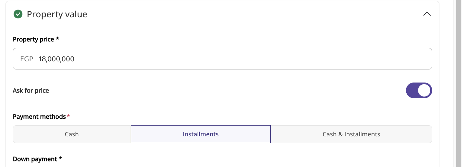Click the Ask for price label
462x167 pixels.
31,91
